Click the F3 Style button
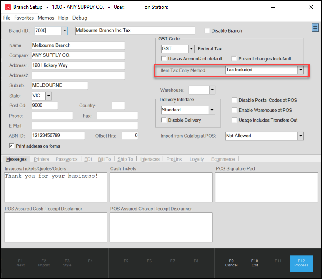Viewport: 322px width, 279px height. [x=67, y=263]
